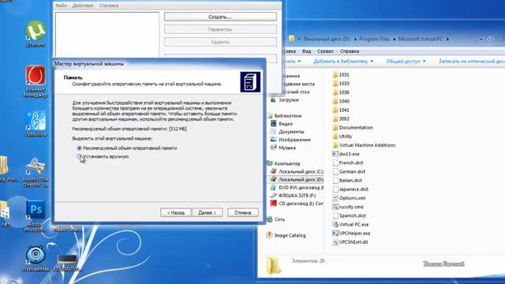Viewport: 505px width, 284px height.
Task: Select the folder icon of 3082
Action: 335,119
